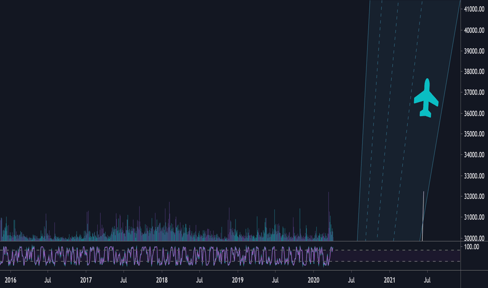The height and width of the screenshot is (288, 488).
Task: Click the 41000.00 price axis label
Action: [x=474, y=9]
